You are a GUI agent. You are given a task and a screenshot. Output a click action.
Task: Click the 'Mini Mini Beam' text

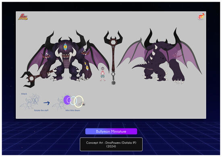coord(73,110)
